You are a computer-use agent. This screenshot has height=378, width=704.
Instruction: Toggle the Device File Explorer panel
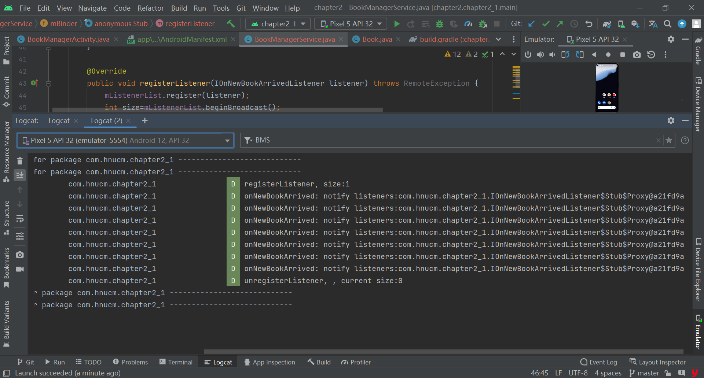click(x=698, y=269)
